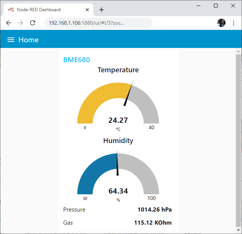Click the vertical scrollbar thumb
The height and width of the screenshot is (234, 242).
(238, 139)
